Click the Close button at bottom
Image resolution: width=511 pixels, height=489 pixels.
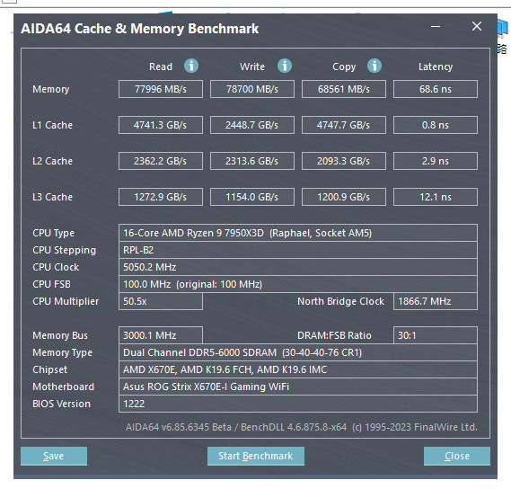(457, 456)
